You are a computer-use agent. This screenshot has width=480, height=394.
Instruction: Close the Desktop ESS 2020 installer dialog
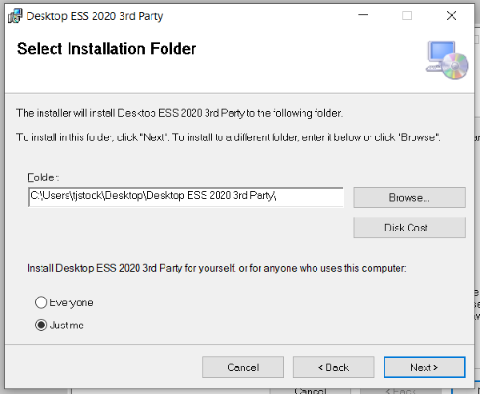pos(452,15)
